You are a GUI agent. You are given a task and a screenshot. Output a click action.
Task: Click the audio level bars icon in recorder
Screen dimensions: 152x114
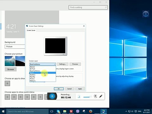tap(79, 96)
